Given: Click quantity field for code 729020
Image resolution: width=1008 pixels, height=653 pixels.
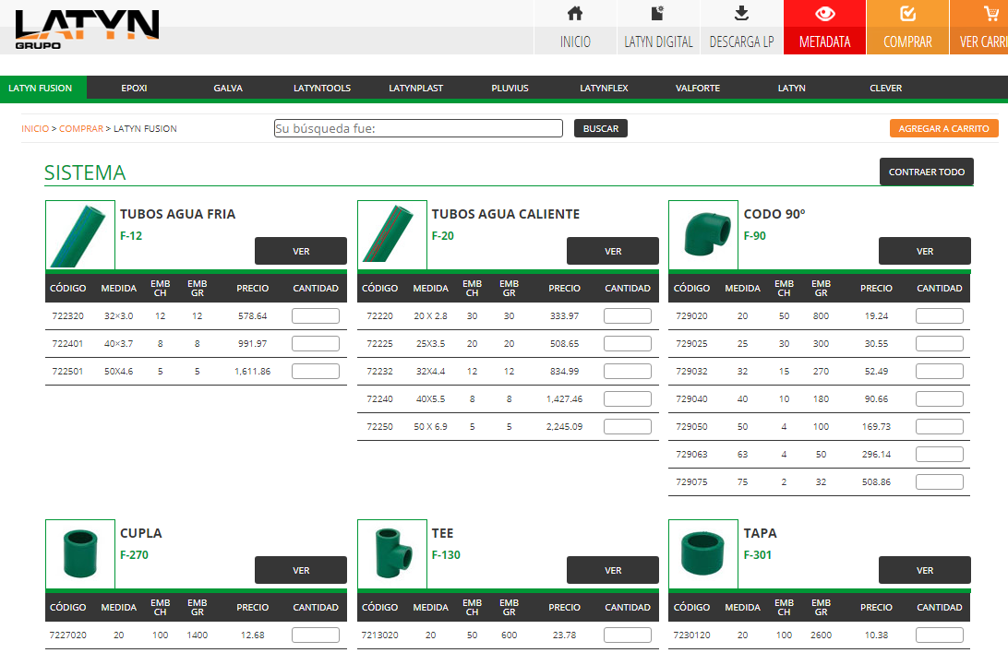Looking at the screenshot, I should pyautogui.click(x=939, y=316).
